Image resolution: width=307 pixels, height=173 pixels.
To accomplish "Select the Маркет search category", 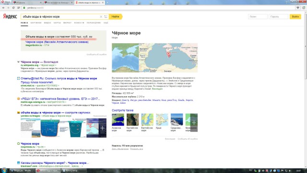I will pyautogui.click(x=67, y=23).
